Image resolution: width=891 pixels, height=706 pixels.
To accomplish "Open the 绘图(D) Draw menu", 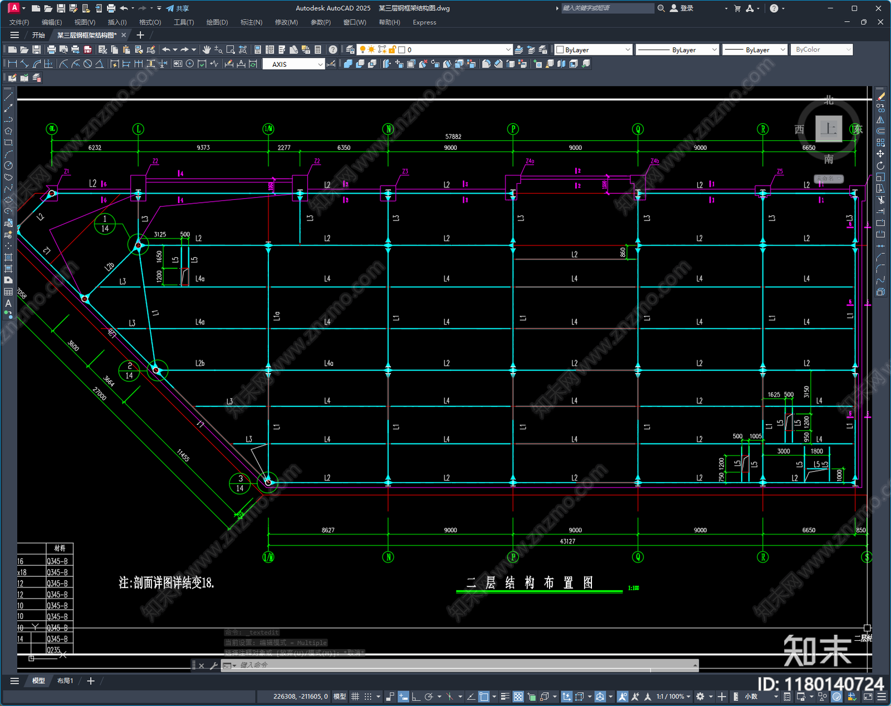I will tap(217, 22).
